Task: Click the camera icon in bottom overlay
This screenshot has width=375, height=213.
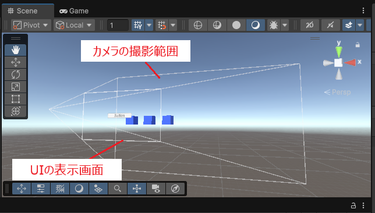Action: click(x=156, y=189)
